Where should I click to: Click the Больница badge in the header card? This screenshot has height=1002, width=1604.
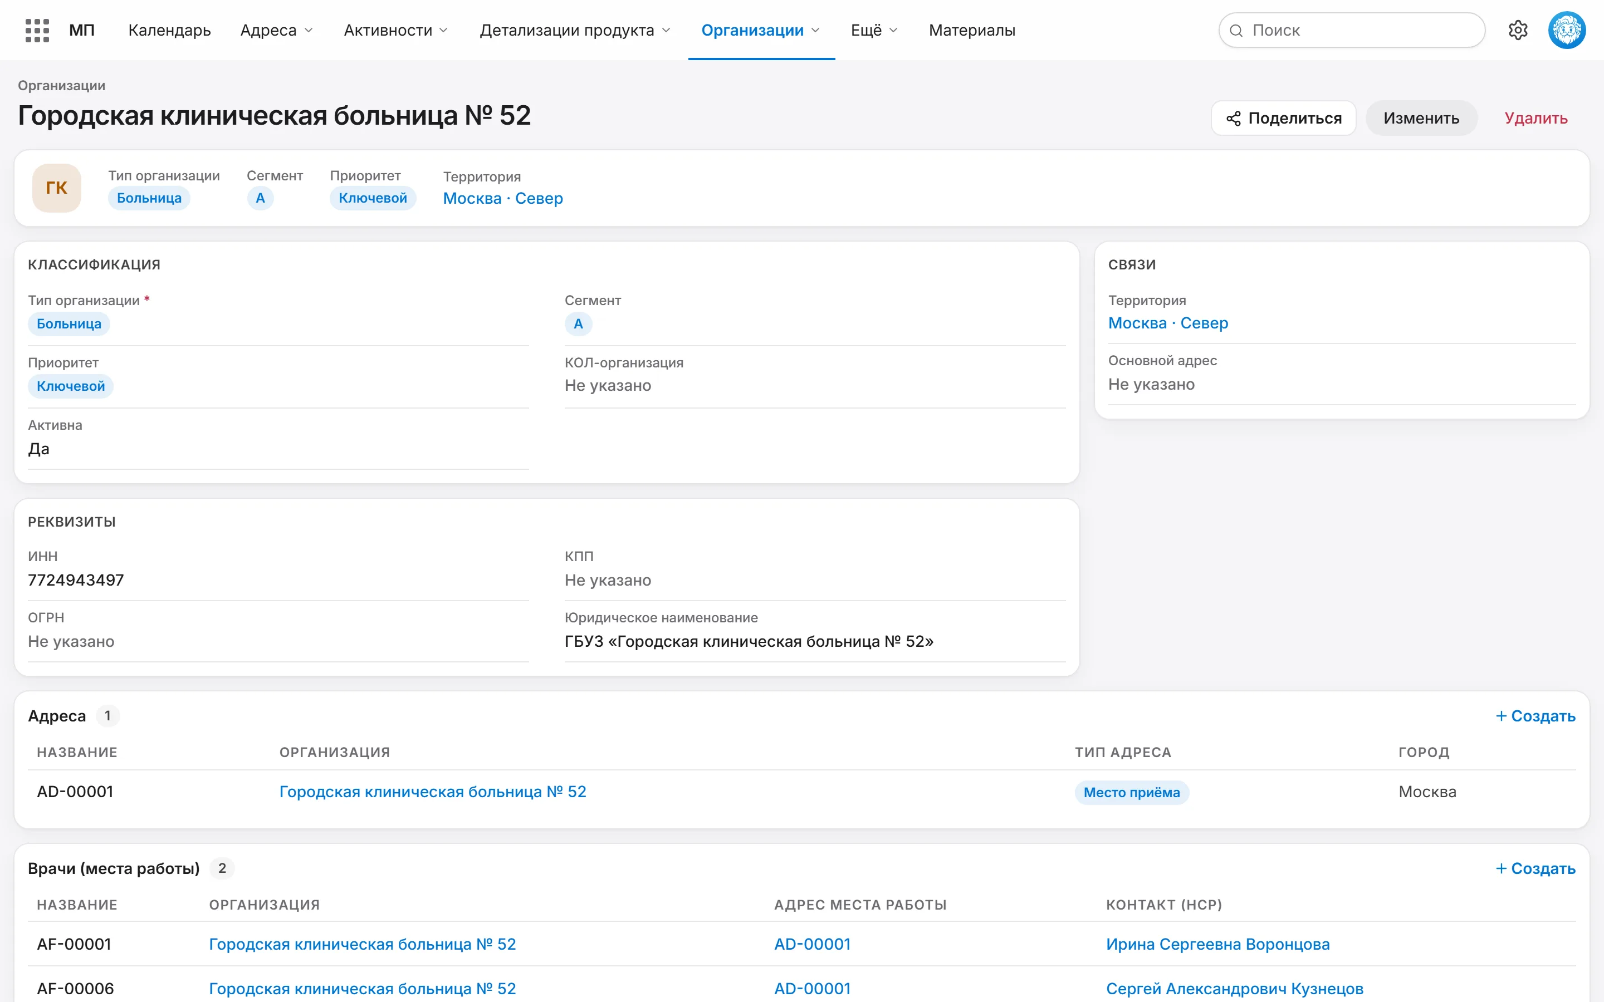(x=149, y=198)
